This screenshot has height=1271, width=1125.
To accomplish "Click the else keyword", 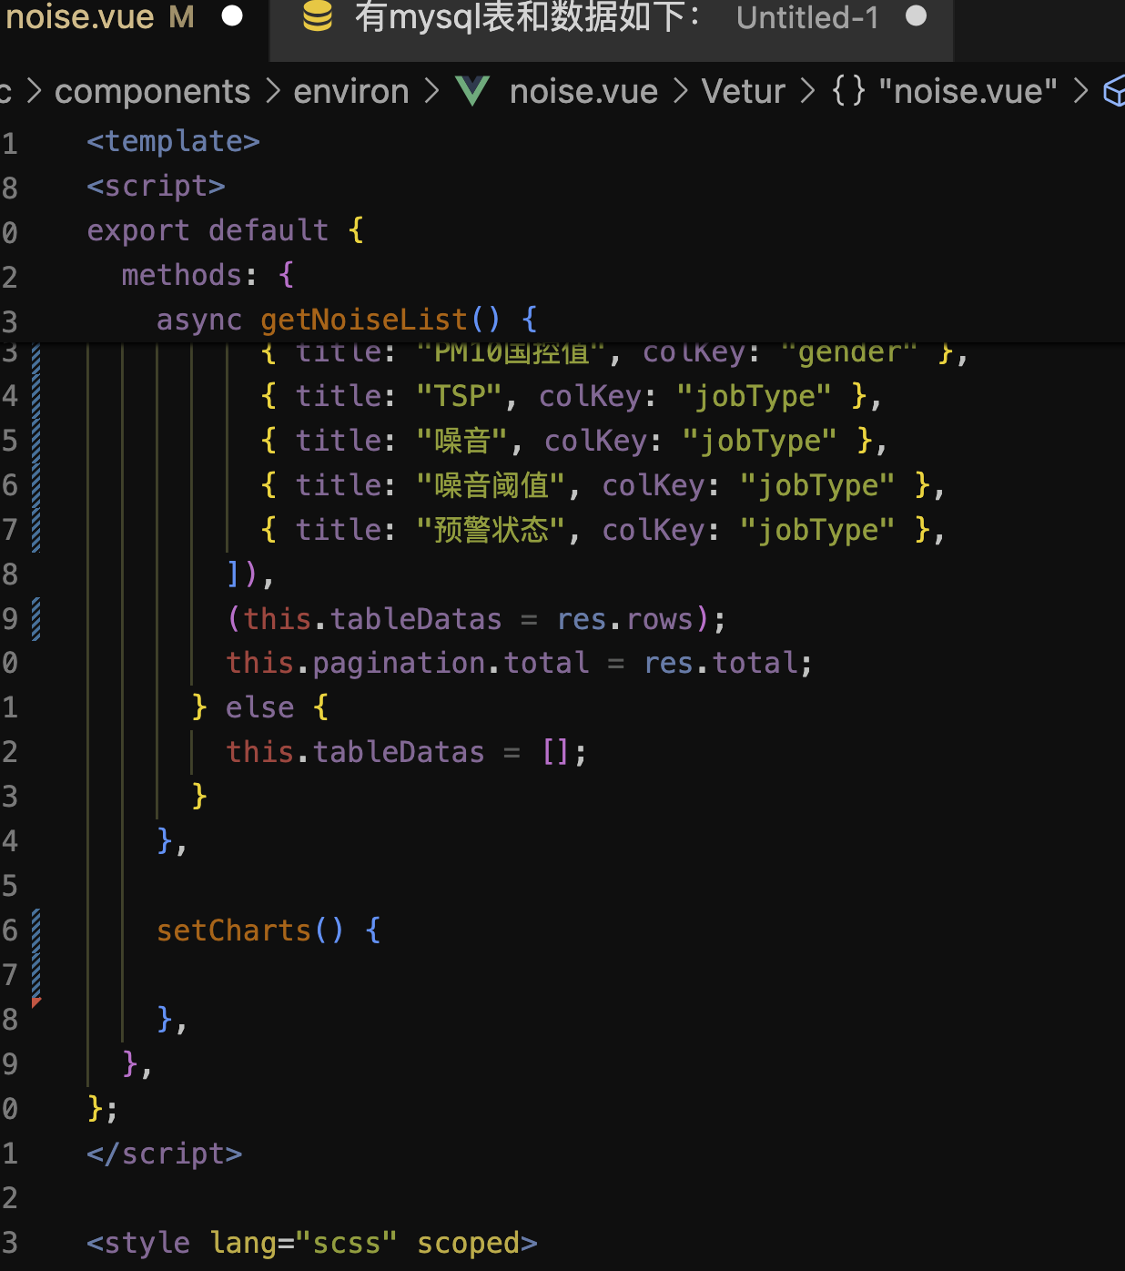I will [x=260, y=707].
